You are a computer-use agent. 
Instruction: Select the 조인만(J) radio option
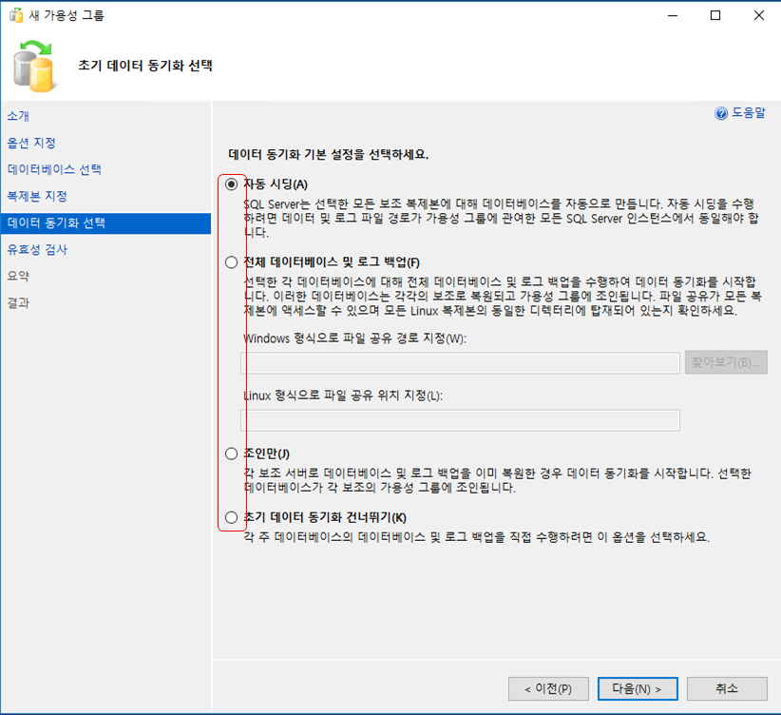click(x=231, y=454)
